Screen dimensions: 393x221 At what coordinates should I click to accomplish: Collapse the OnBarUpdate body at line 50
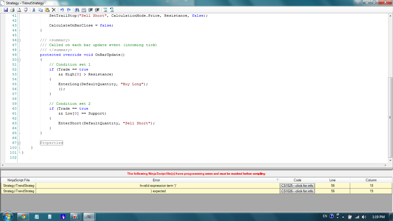[19, 60]
